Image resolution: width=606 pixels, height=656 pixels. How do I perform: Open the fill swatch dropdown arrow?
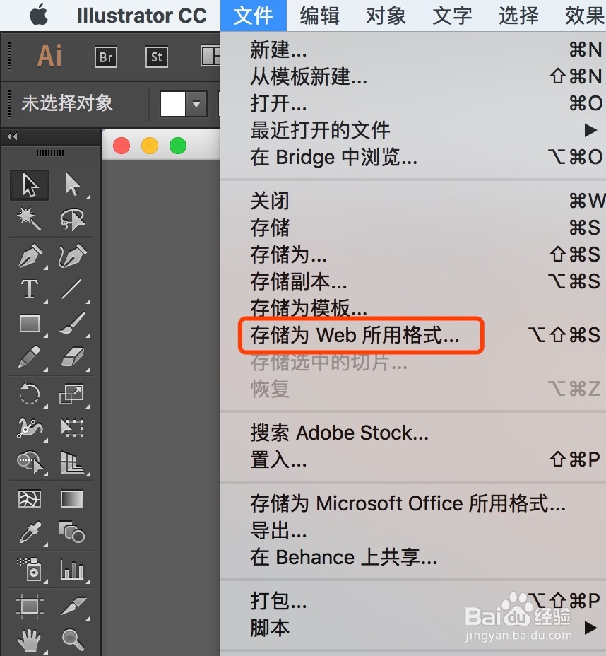click(196, 104)
